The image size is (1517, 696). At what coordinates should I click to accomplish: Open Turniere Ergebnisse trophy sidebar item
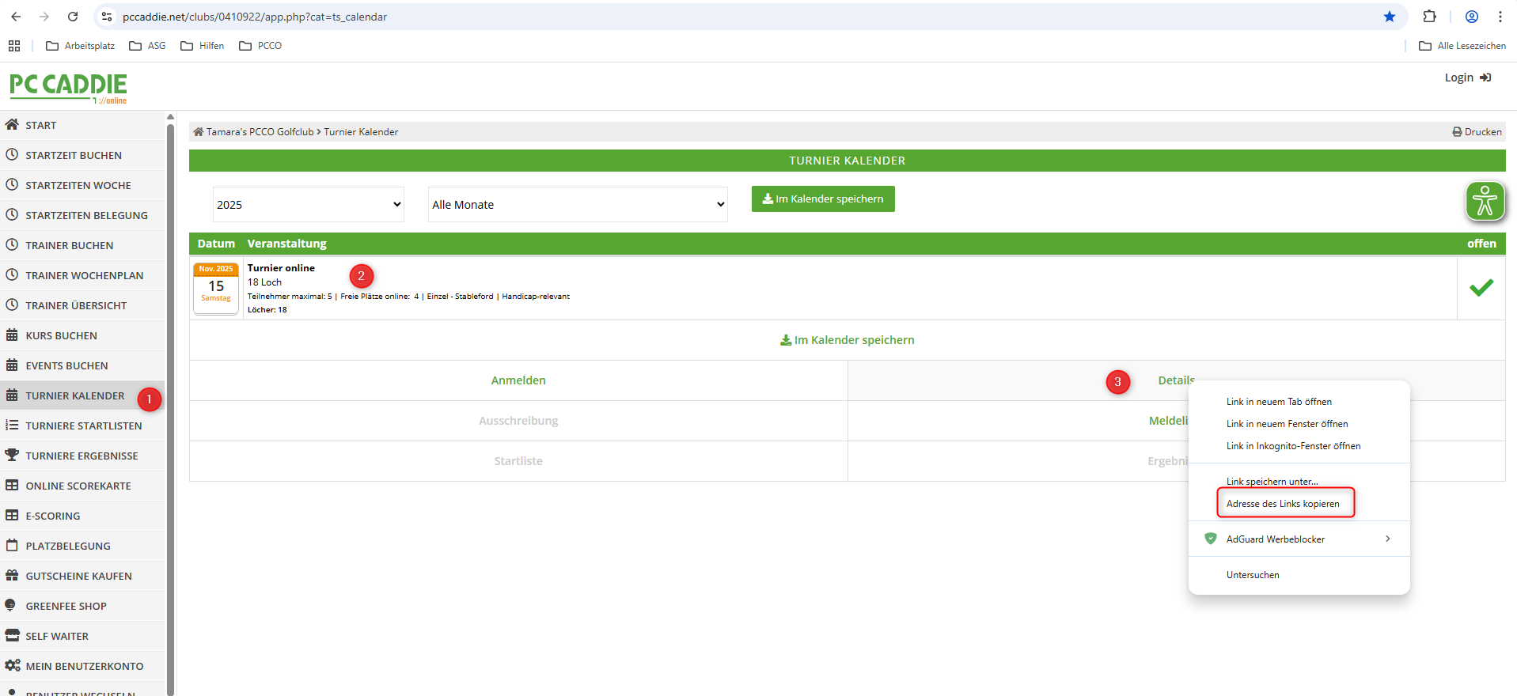point(82,456)
